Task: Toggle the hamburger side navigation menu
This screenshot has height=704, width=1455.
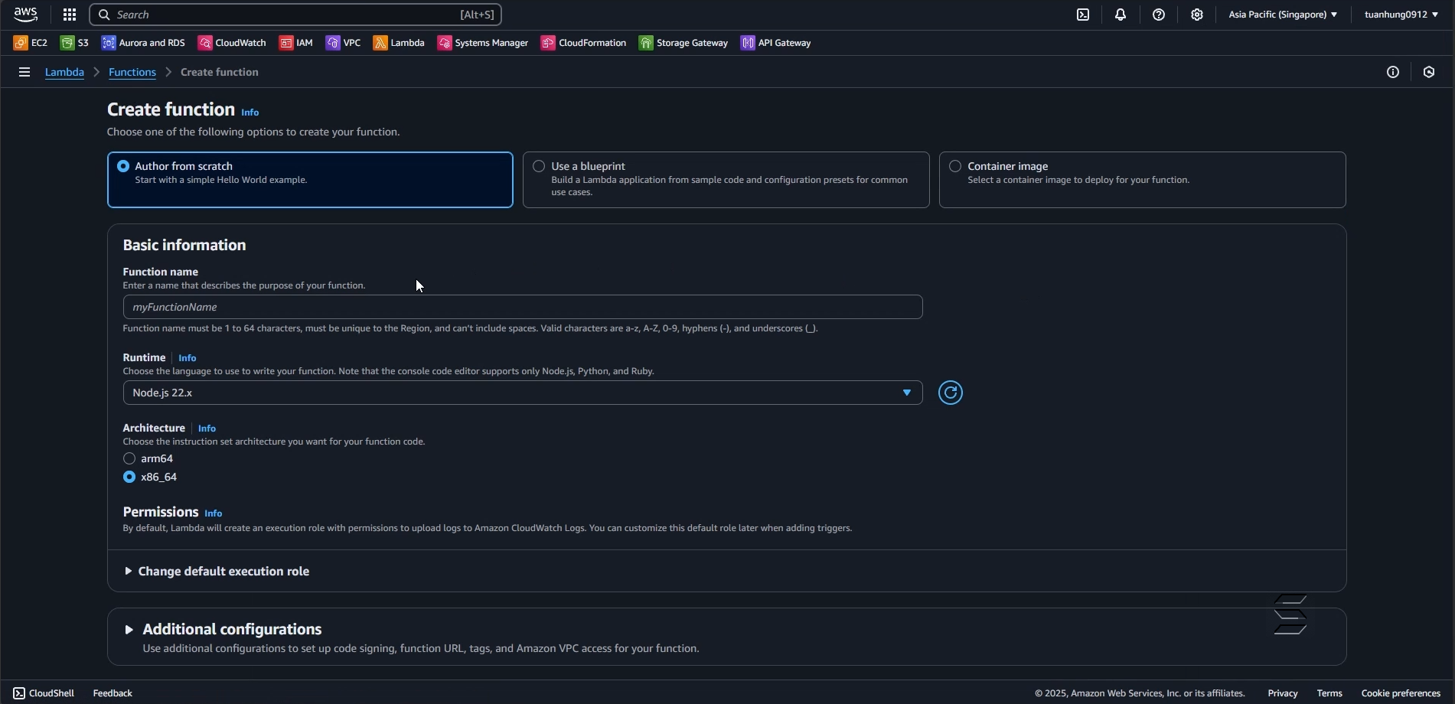Action: [24, 72]
